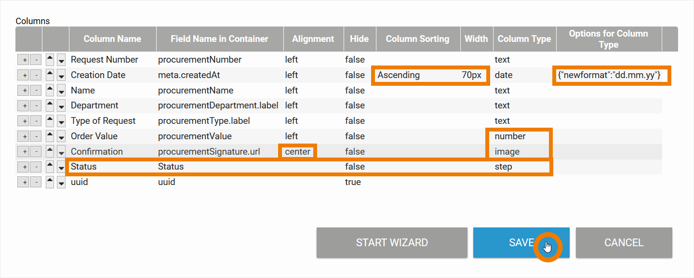Move the Confirmation row down

tap(60, 151)
